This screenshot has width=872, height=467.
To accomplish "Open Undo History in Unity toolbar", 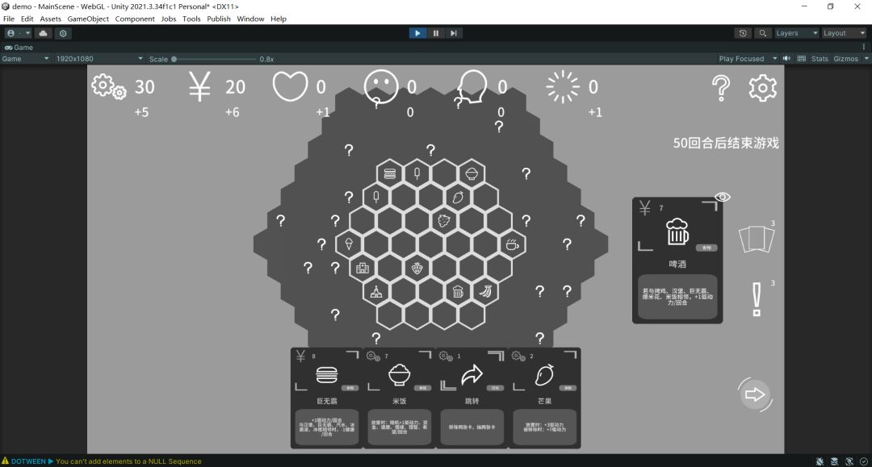I will tap(743, 33).
